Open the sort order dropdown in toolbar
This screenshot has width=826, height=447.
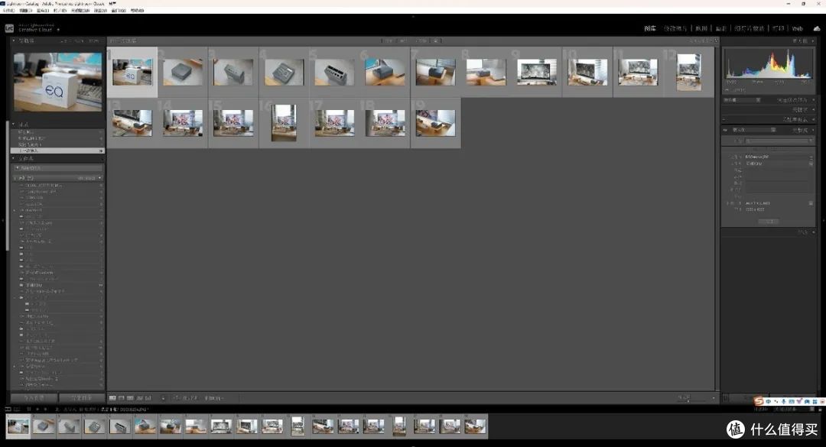click(x=214, y=398)
